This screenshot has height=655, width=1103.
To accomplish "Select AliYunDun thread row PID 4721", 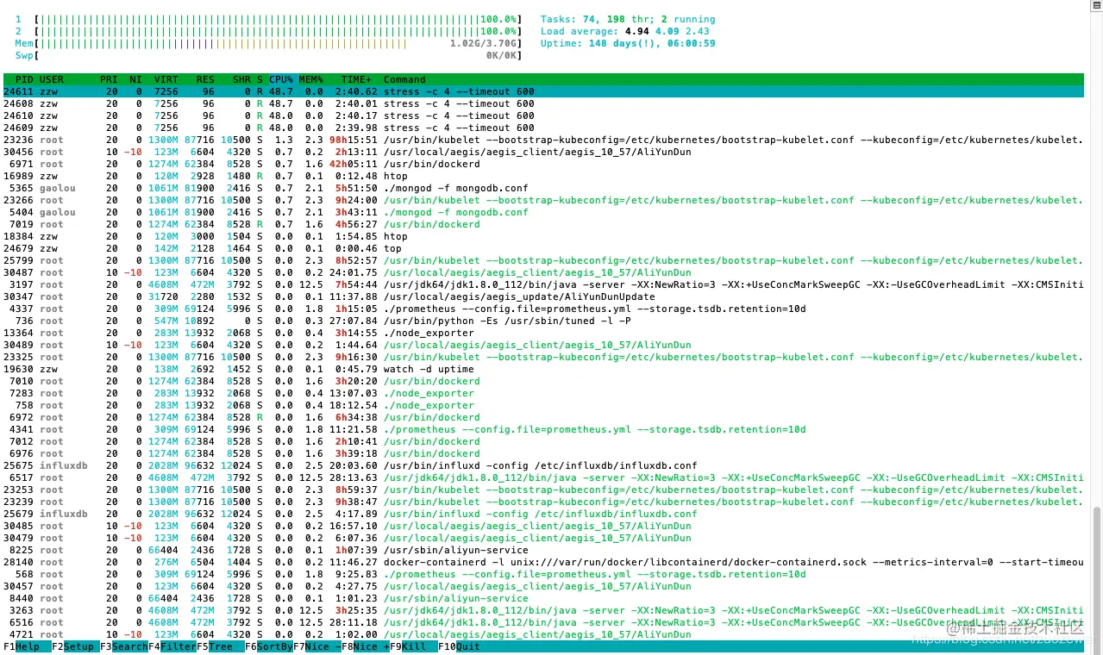I will 543,634.
